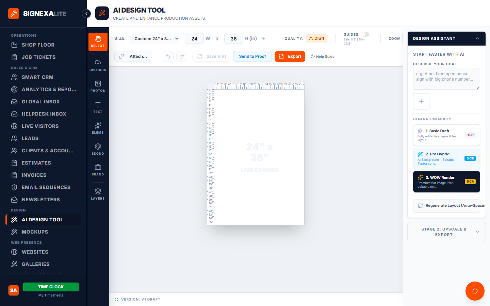
Task: Open the Brand panel
Action: coord(98,170)
